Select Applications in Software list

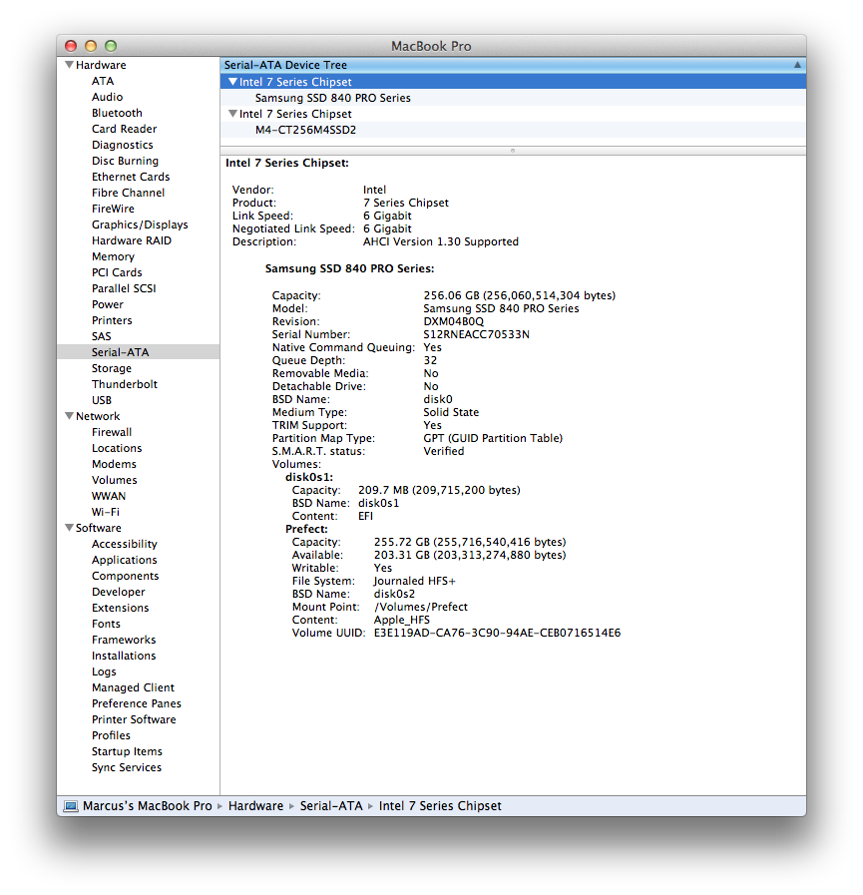click(125, 561)
